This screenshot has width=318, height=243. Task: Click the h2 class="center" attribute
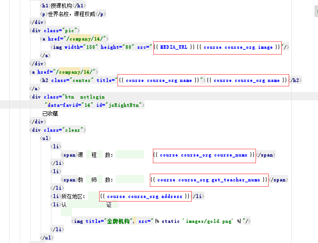tap(73, 80)
